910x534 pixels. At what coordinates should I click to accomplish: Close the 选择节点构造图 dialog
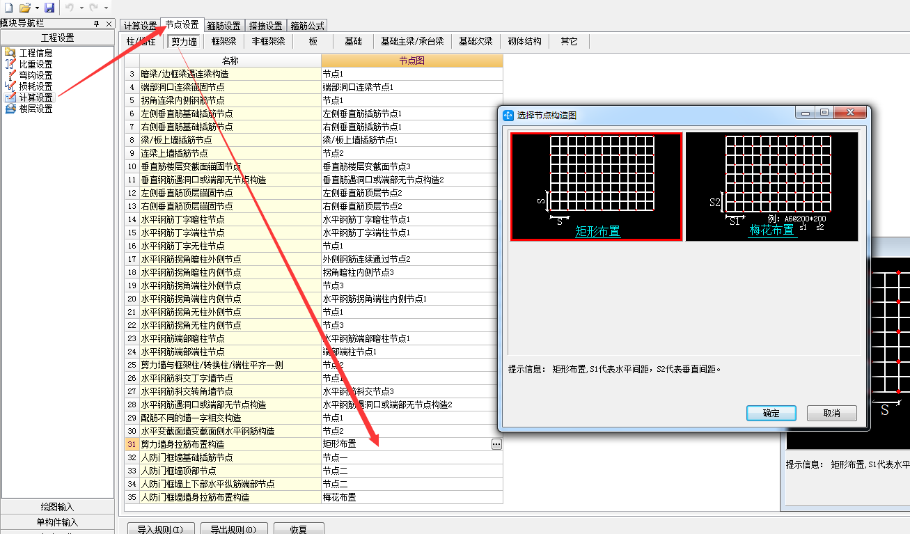point(849,112)
